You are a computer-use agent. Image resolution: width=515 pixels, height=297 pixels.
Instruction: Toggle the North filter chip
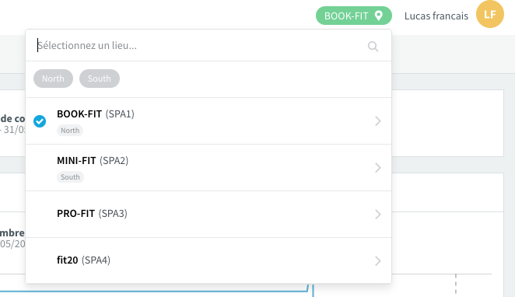tap(53, 79)
